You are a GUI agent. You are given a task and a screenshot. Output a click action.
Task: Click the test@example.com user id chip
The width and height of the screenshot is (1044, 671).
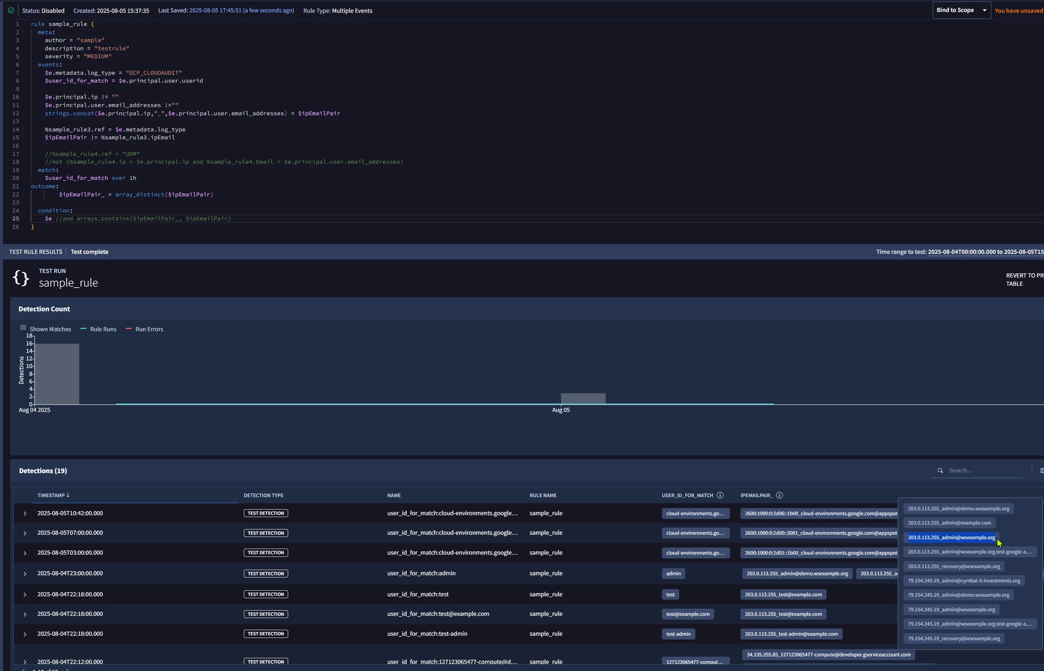[x=687, y=614]
